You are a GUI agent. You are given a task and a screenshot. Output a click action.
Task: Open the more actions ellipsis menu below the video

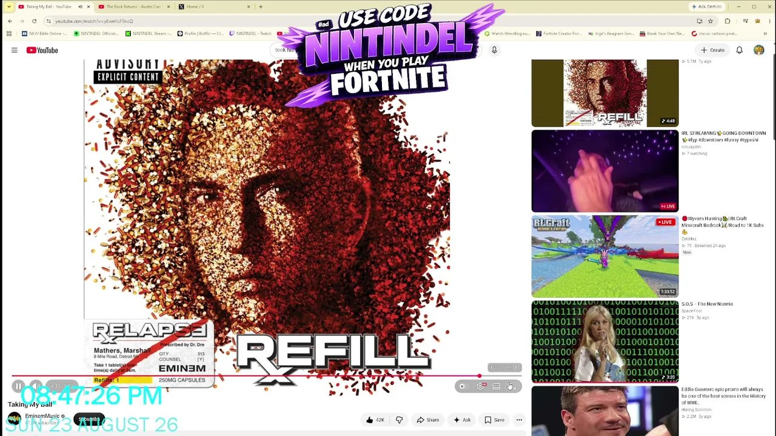pos(519,420)
